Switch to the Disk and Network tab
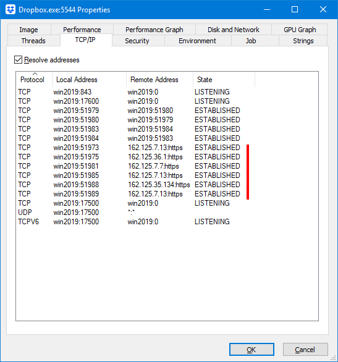Viewport: 338px width, 362px height. [x=234, y=30]
